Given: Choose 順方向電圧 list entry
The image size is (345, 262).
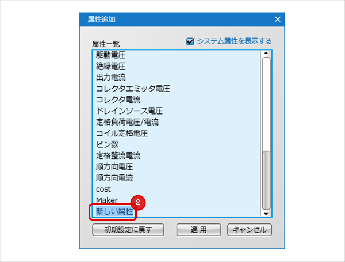Looking at the screenshot, I should (x=114, y=166).
